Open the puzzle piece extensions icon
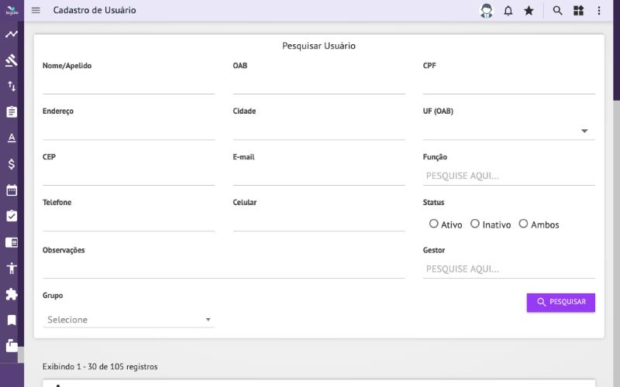The height and width of the screenshot is (387, 620). tap(12, 294)
